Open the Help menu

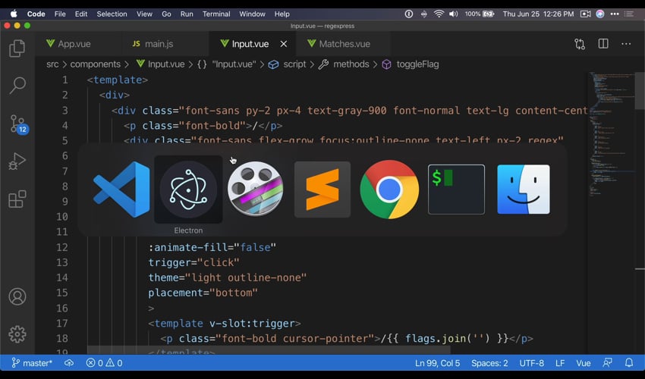(x=282, y=14)
